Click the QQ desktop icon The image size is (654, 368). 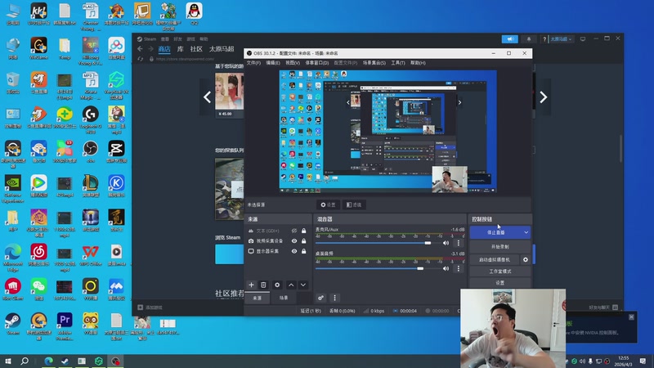click(194, 14)
